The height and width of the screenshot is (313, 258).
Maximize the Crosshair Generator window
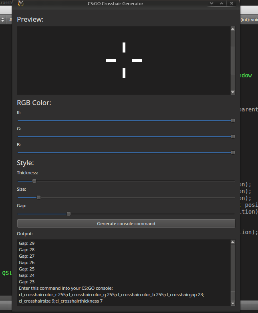tap(222, 3)
